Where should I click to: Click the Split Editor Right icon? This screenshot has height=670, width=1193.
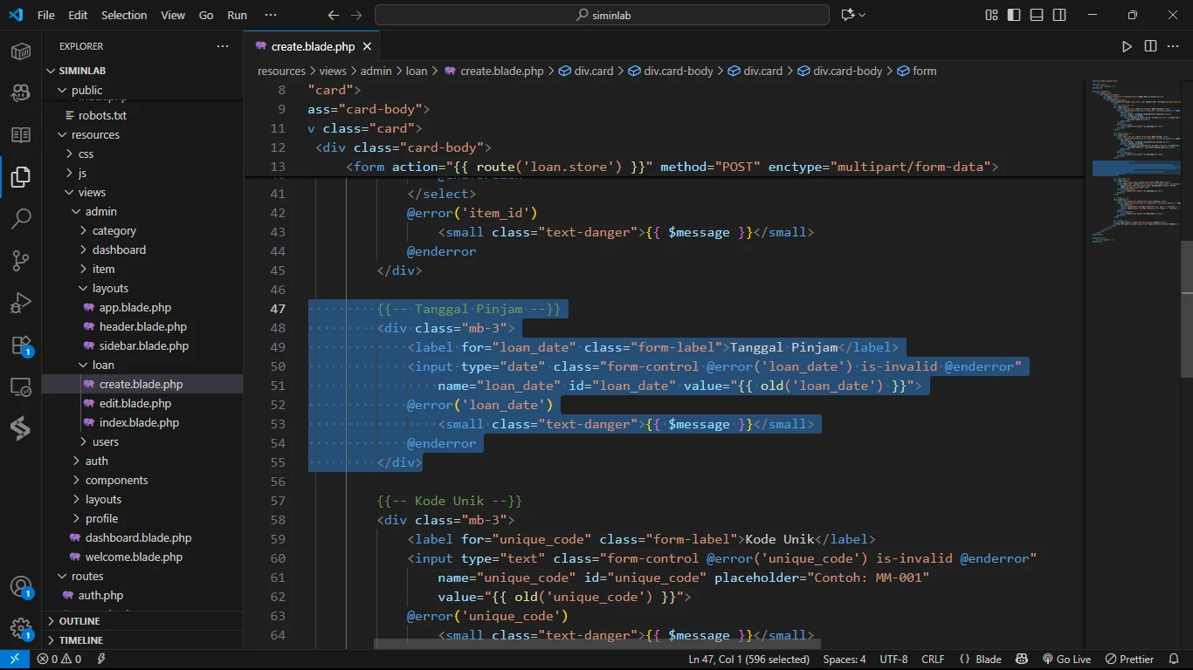tap(1150, 46)
